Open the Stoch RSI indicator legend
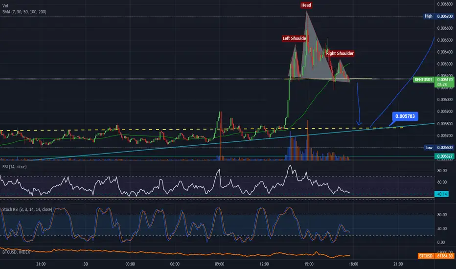The height and width of the screenshot is (269, 456). [27, 209]
